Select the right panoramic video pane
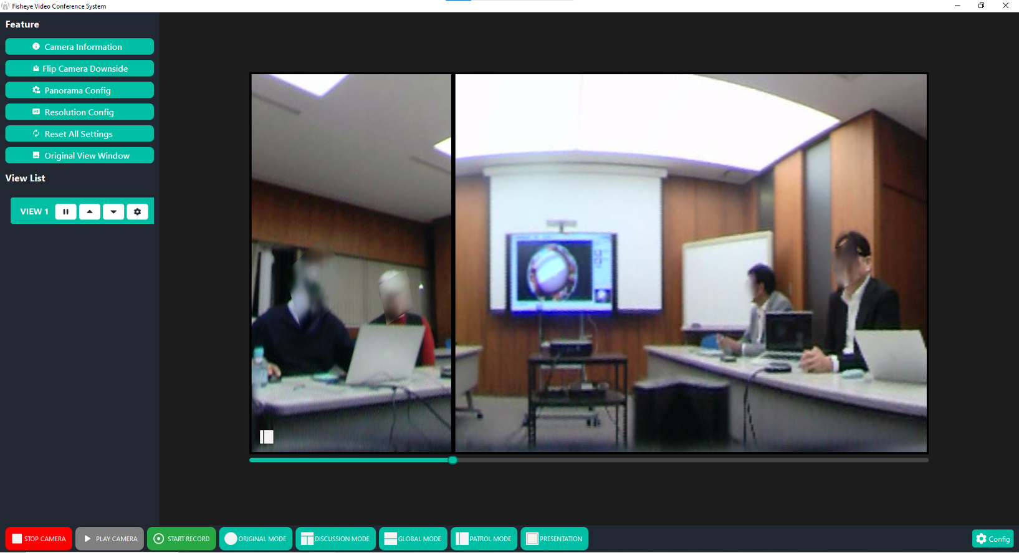This screenshot has height=553, width=1019. click(691, 263)
